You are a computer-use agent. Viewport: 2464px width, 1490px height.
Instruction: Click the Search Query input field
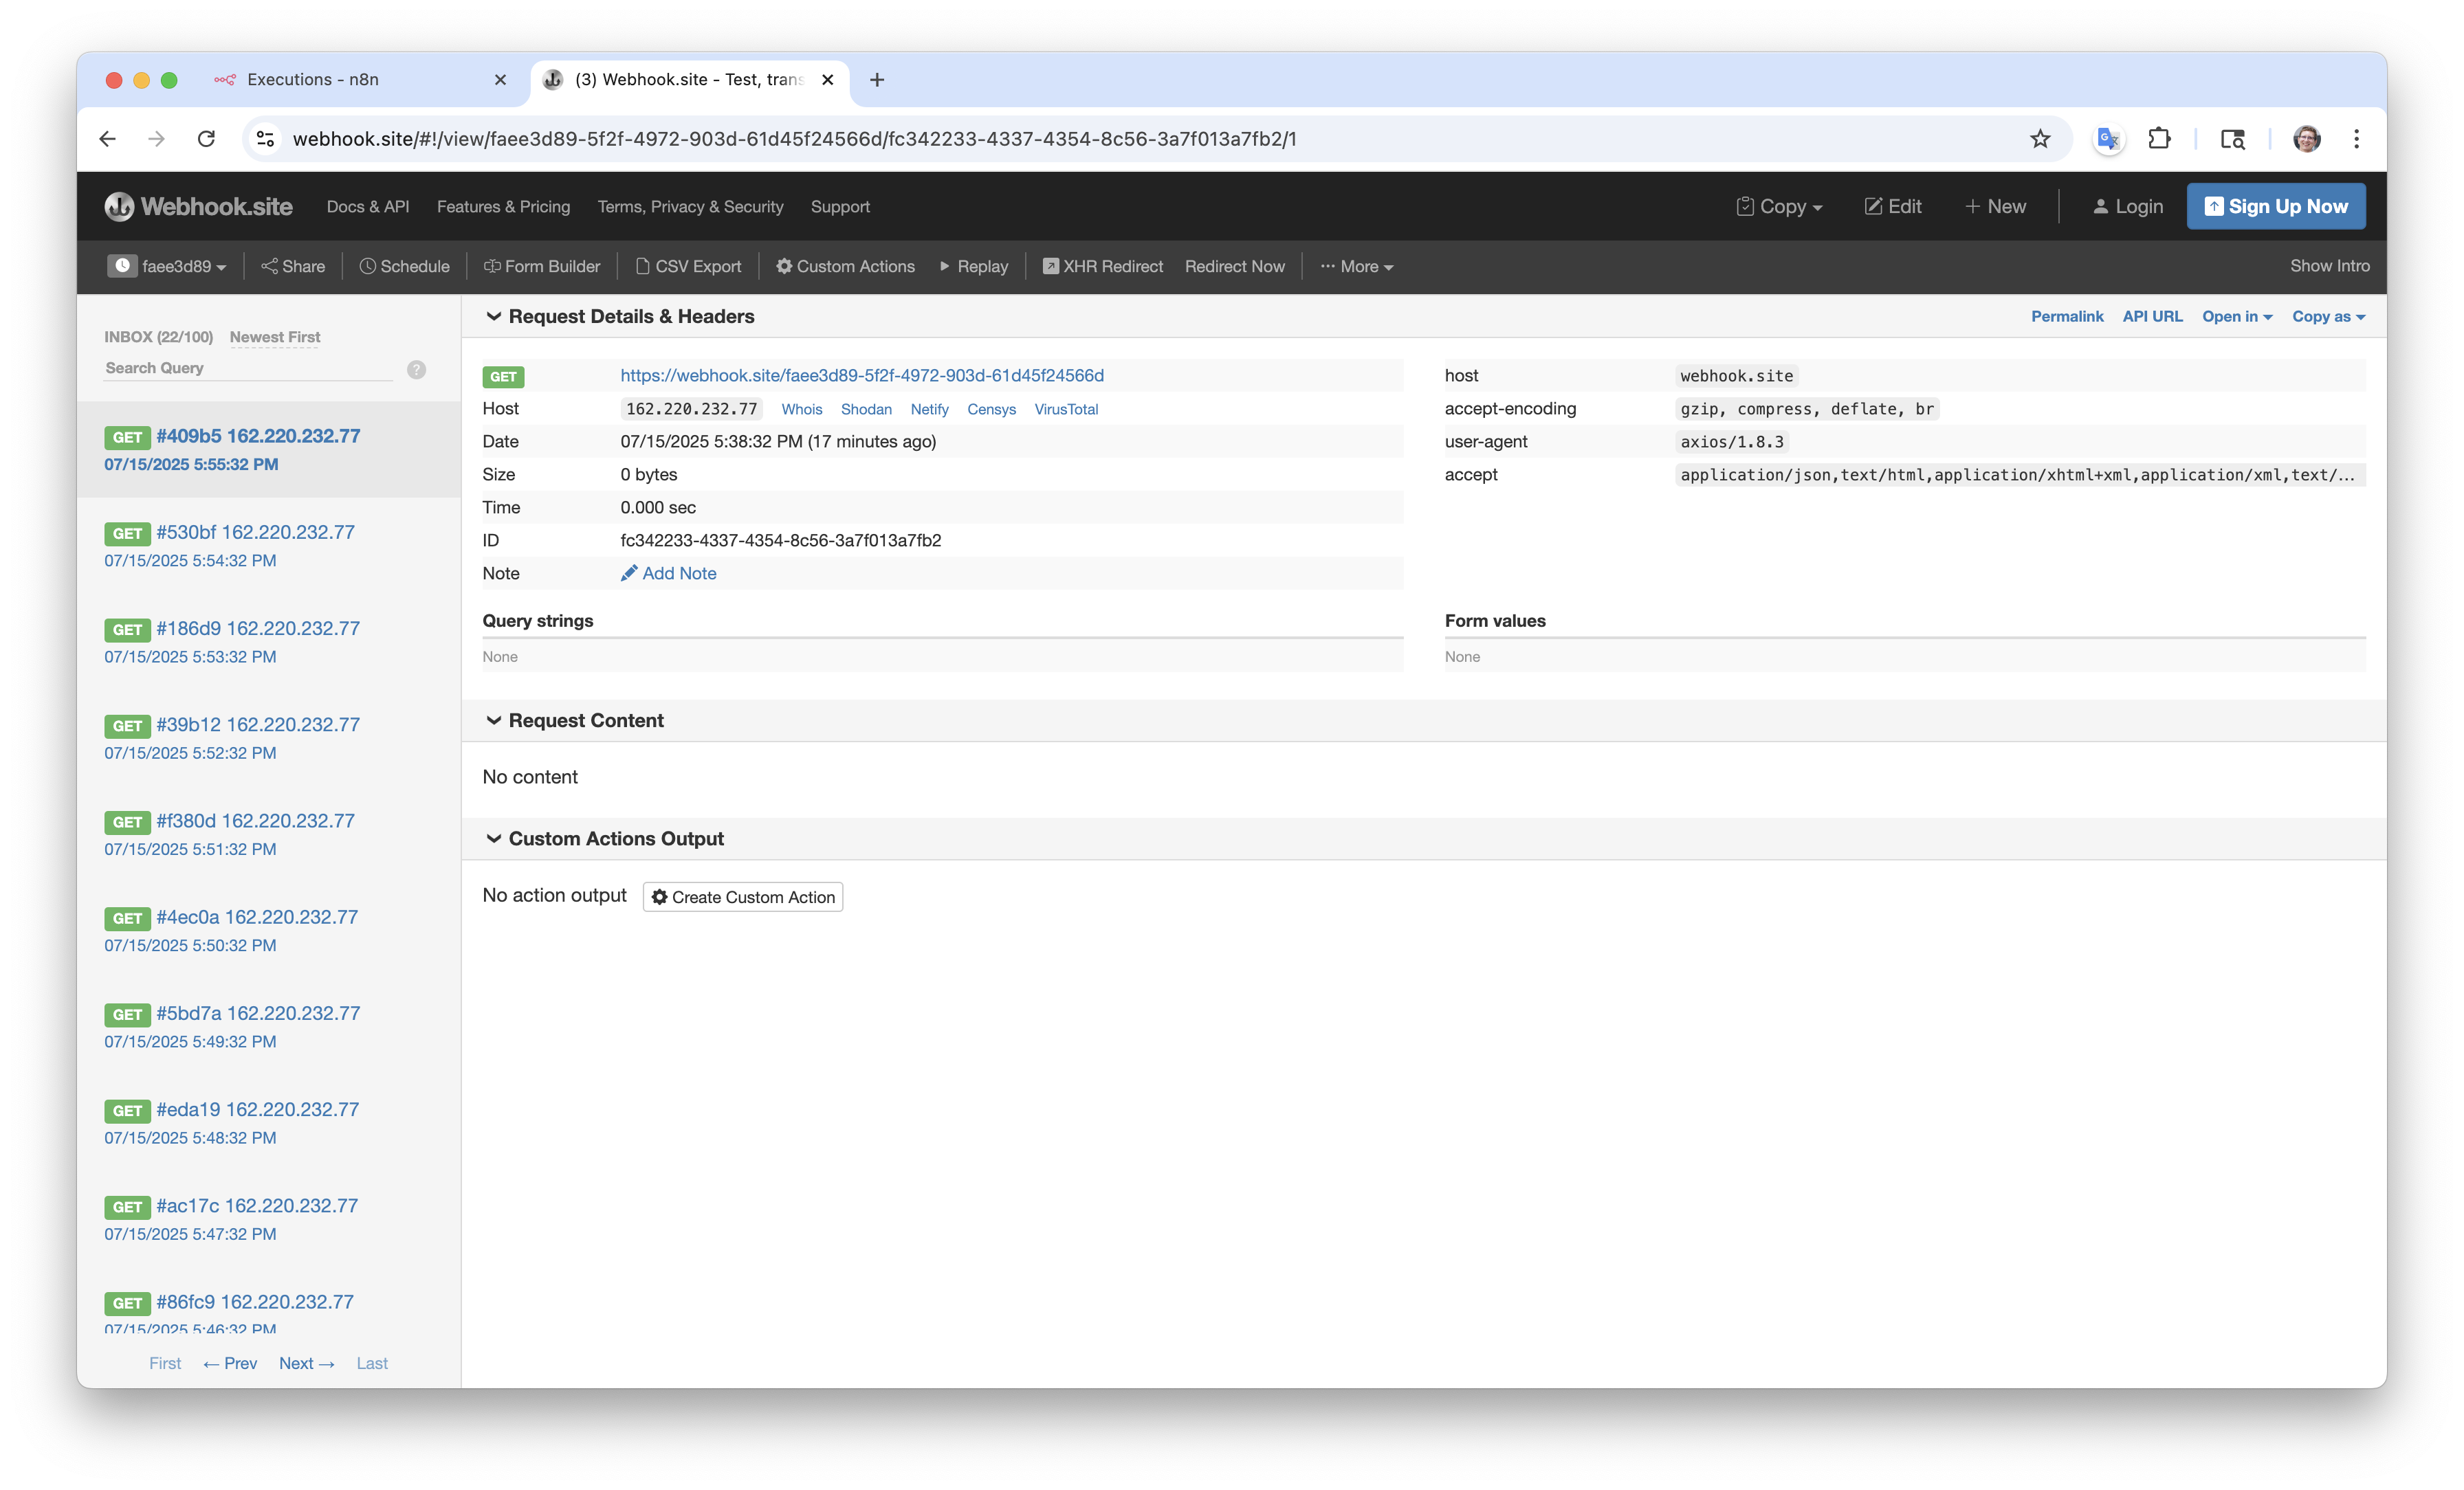(248, 368)
